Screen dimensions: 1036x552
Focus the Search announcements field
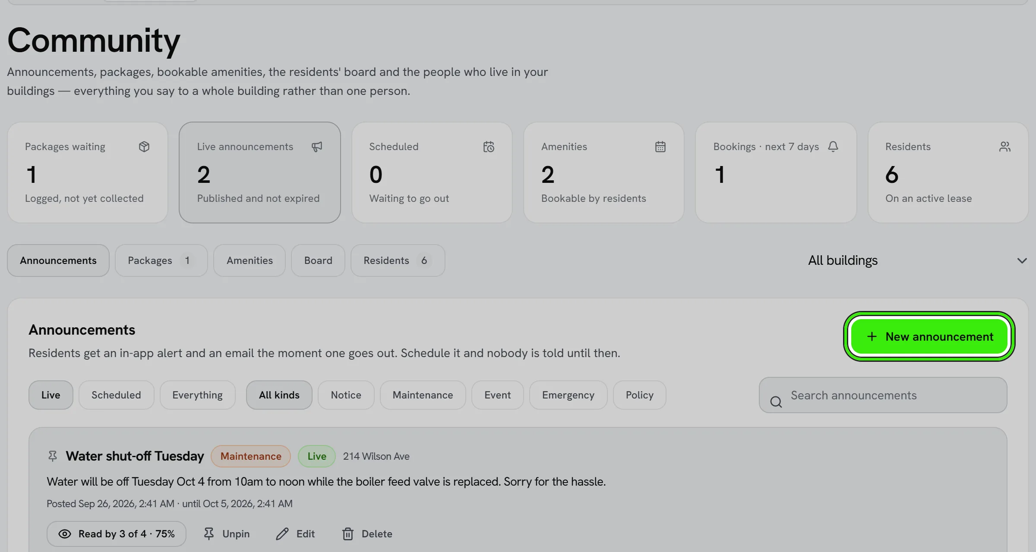(x=883, y=395)
